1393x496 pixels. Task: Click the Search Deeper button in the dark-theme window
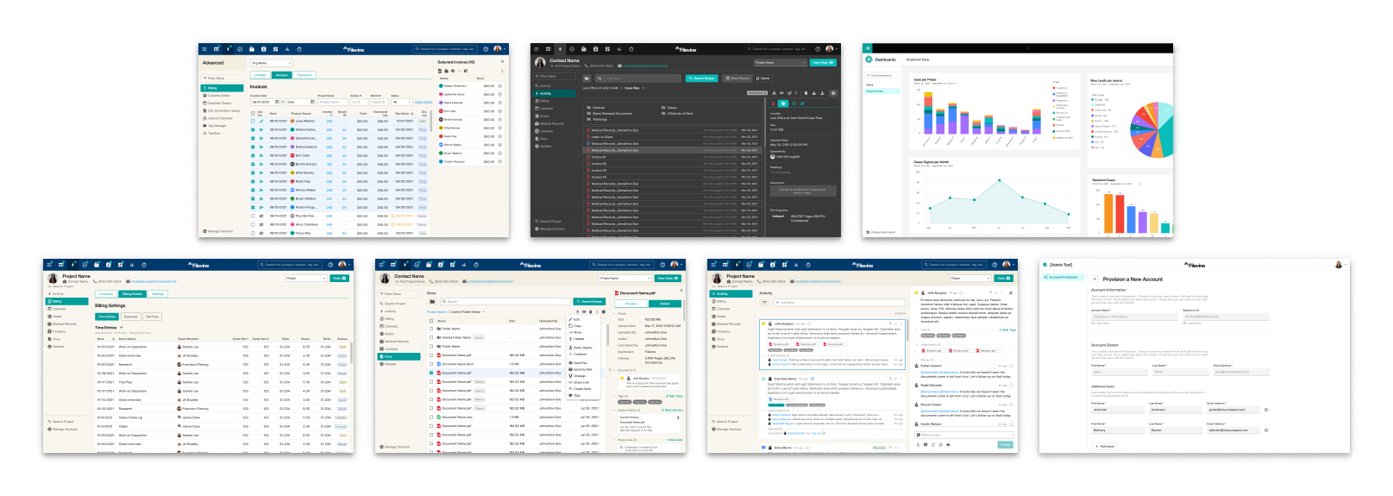(702, 78)
